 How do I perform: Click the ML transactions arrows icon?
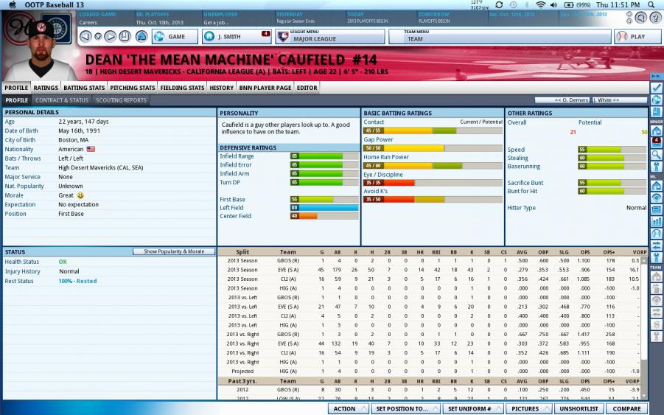coord(657,245)
